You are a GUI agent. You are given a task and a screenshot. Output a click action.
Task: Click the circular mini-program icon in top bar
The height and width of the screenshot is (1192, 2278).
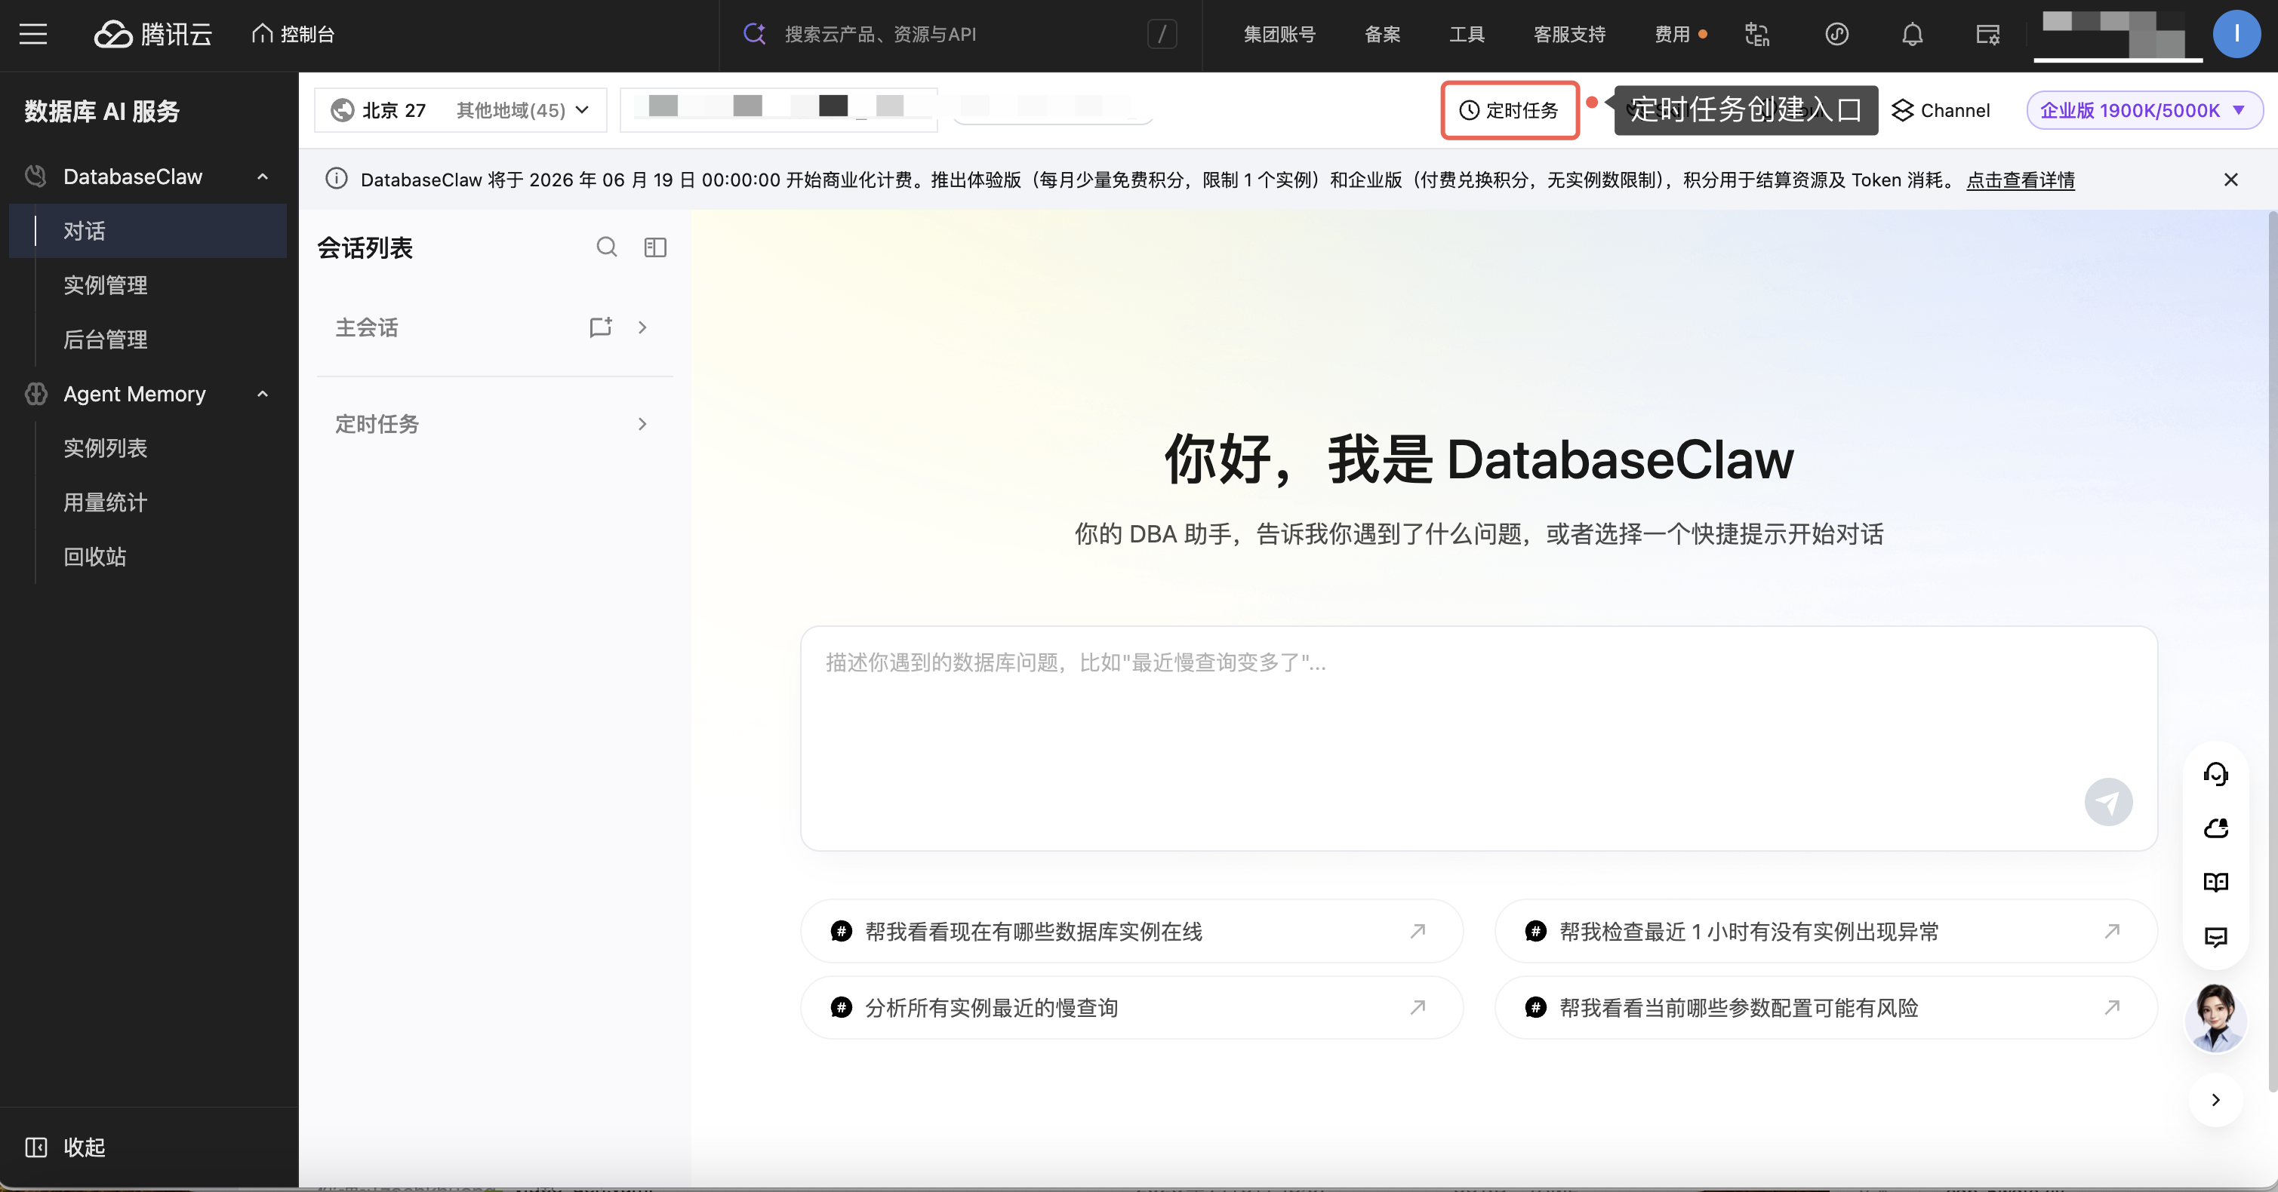(1836, 35)
